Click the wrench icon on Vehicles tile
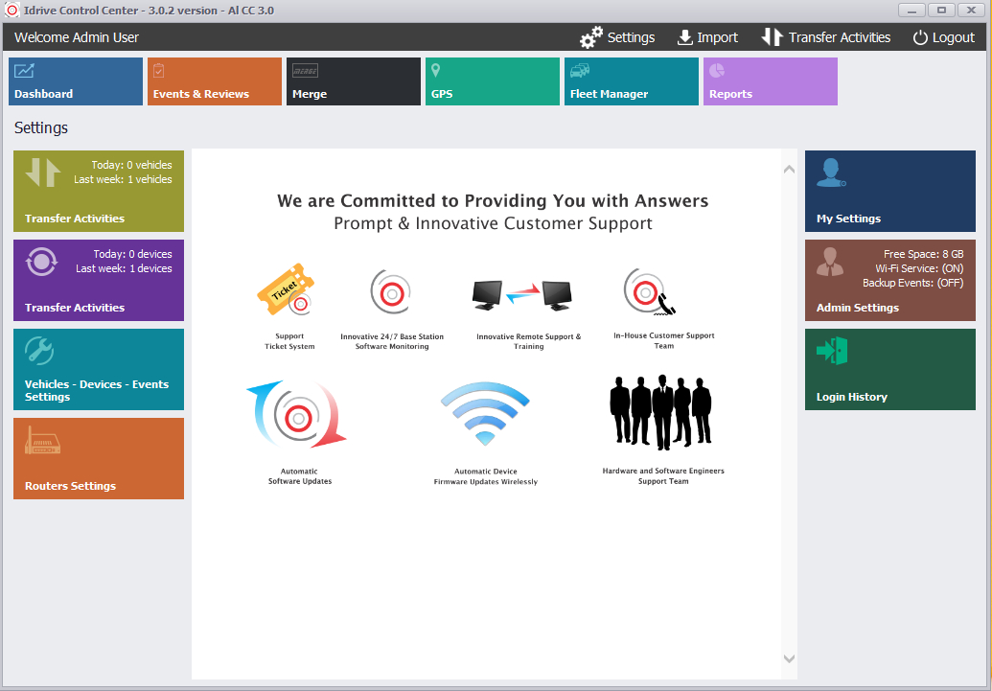Viewport: 992px width, 691px height. (40, 351)
